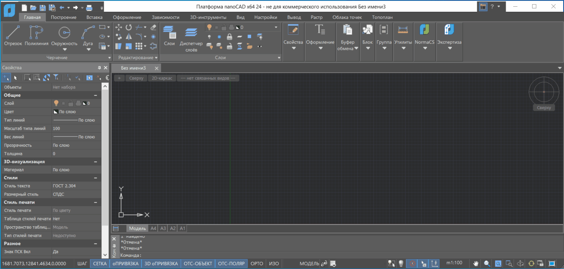
Task: Open the Вставка ribbon tab
Action: tap(94, 17)
